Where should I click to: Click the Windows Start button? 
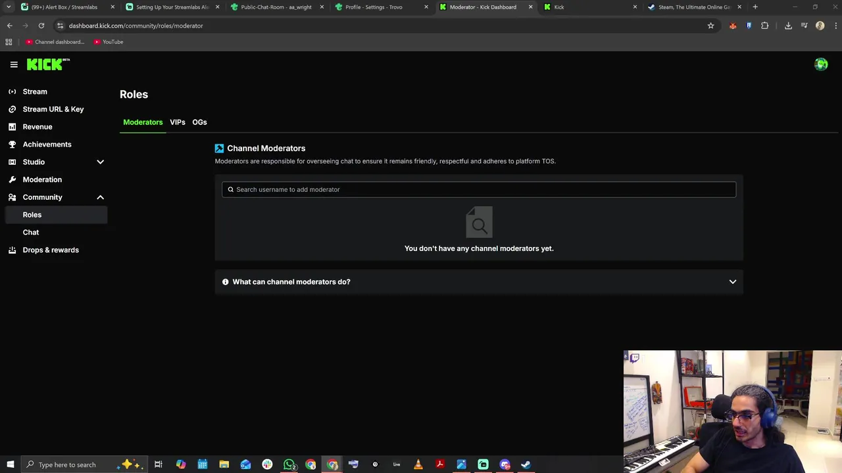coord(10,464)
